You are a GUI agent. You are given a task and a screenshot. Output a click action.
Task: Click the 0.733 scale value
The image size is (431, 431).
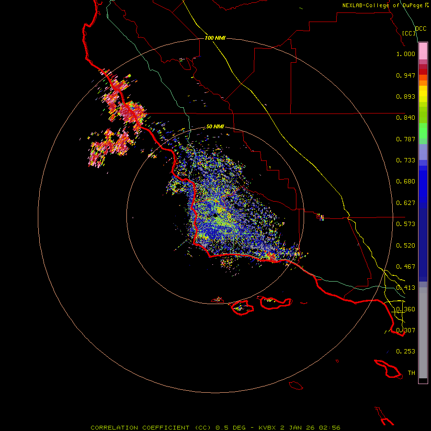coord(406,160)
